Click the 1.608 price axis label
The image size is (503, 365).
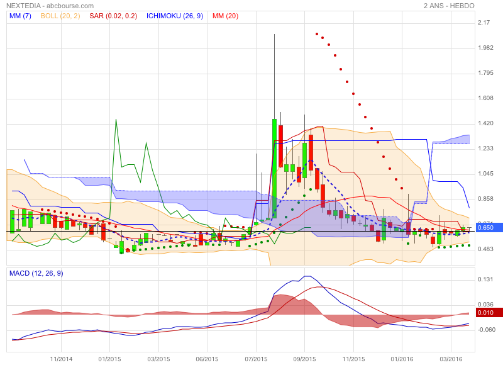pyautogui.click(x=485, y=98)
